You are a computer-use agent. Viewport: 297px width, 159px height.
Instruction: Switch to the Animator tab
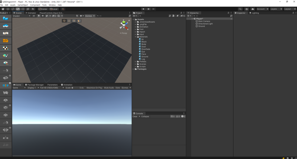[31, 13]
